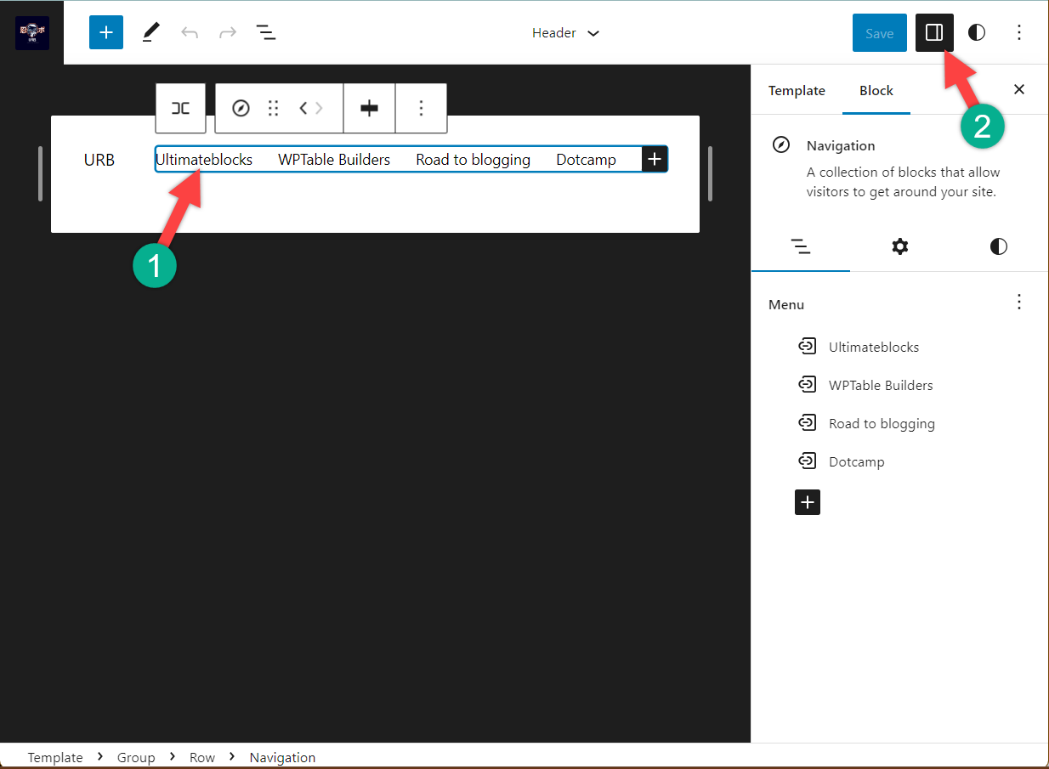Change items justification in block toolbar
This screenshot has width=1049, height=769.
[x=369, y=108]
